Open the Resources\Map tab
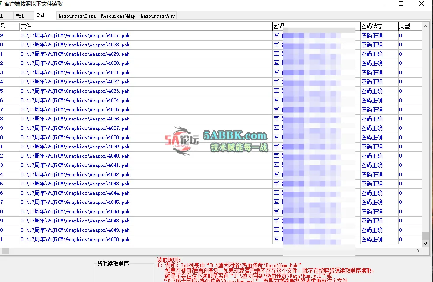Screen dimensions: 433x282 point(118,16)
